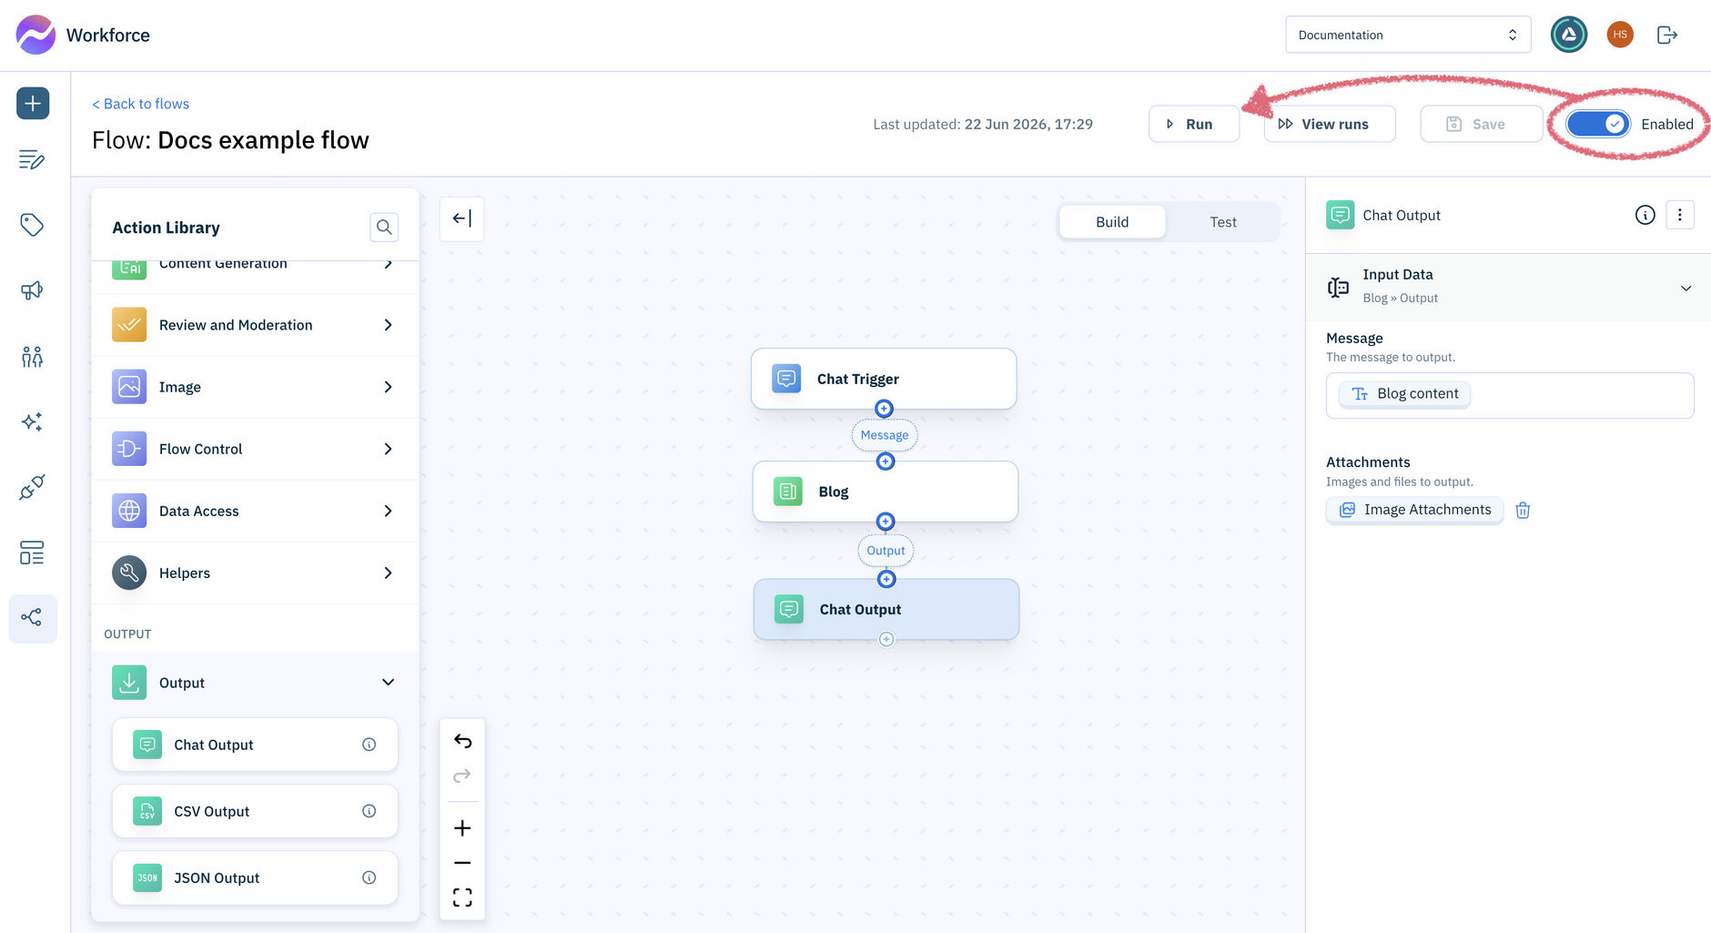Expand the Image category
This screenshot has width=1711, height=933.
tap(255, 387)
